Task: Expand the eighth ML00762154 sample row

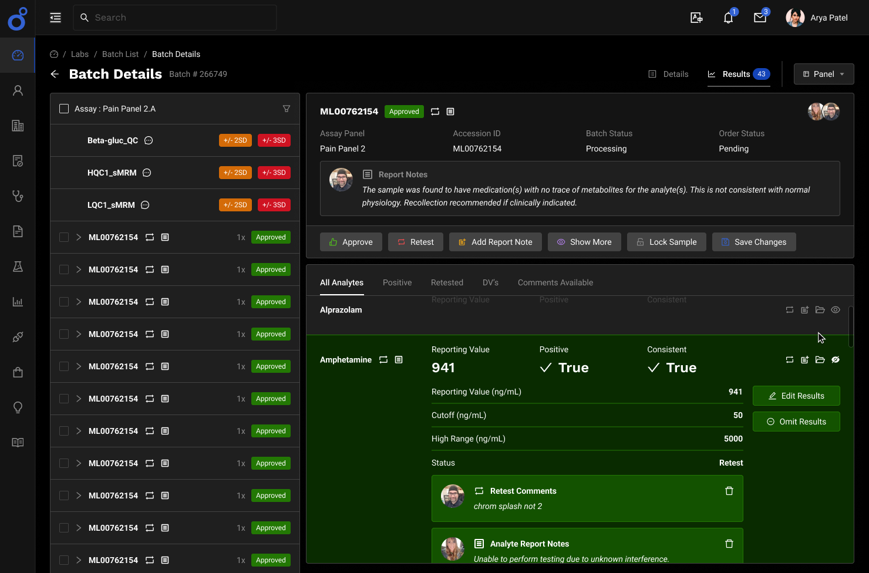Action: 79,463
